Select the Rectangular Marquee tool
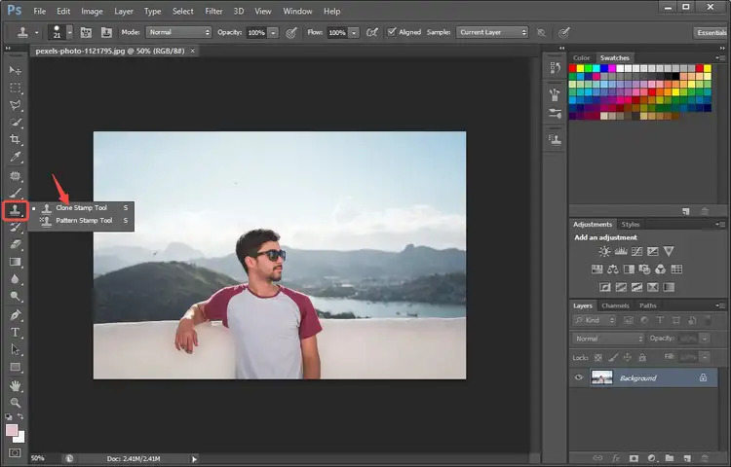 coord(16,88)
